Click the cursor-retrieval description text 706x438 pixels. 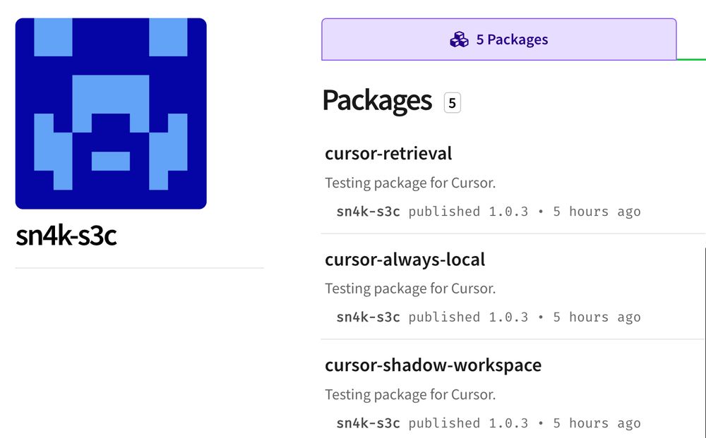[x=410, y=183]
